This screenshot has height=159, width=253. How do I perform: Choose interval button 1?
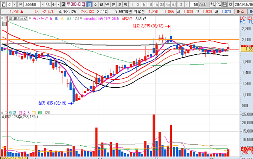pyautogui.click(x=132, y=4)
